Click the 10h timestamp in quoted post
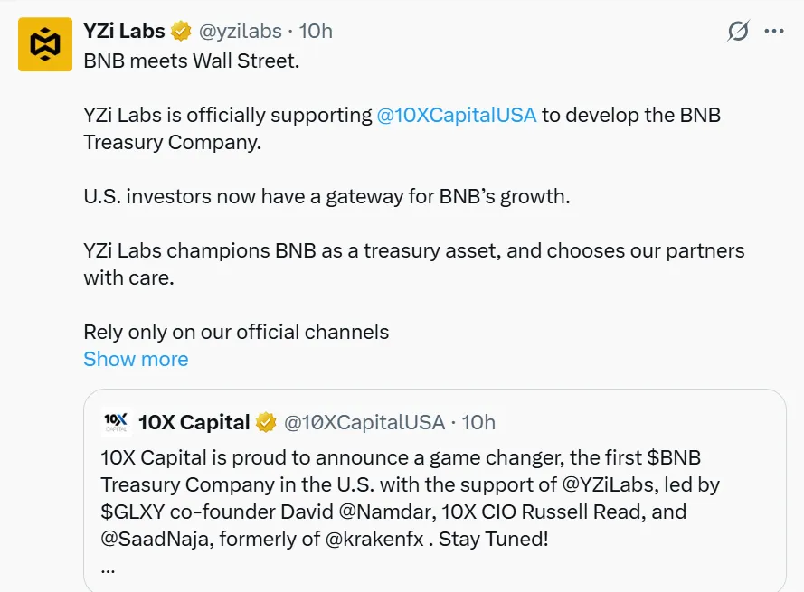Screen dimensions: 804x592 pos(479,422)
